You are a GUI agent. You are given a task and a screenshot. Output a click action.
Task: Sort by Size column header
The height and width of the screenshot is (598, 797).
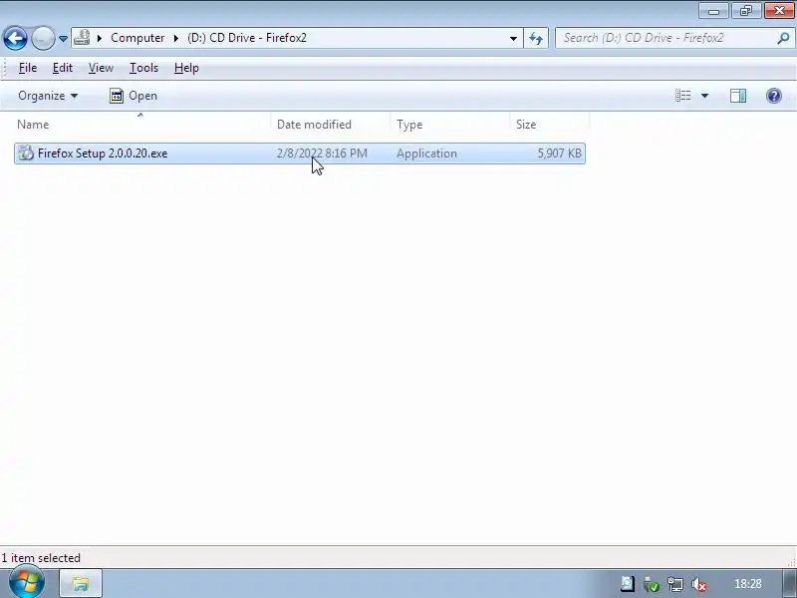click(x=549, y=125)
